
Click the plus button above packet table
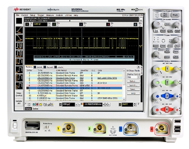coord(138,67)
